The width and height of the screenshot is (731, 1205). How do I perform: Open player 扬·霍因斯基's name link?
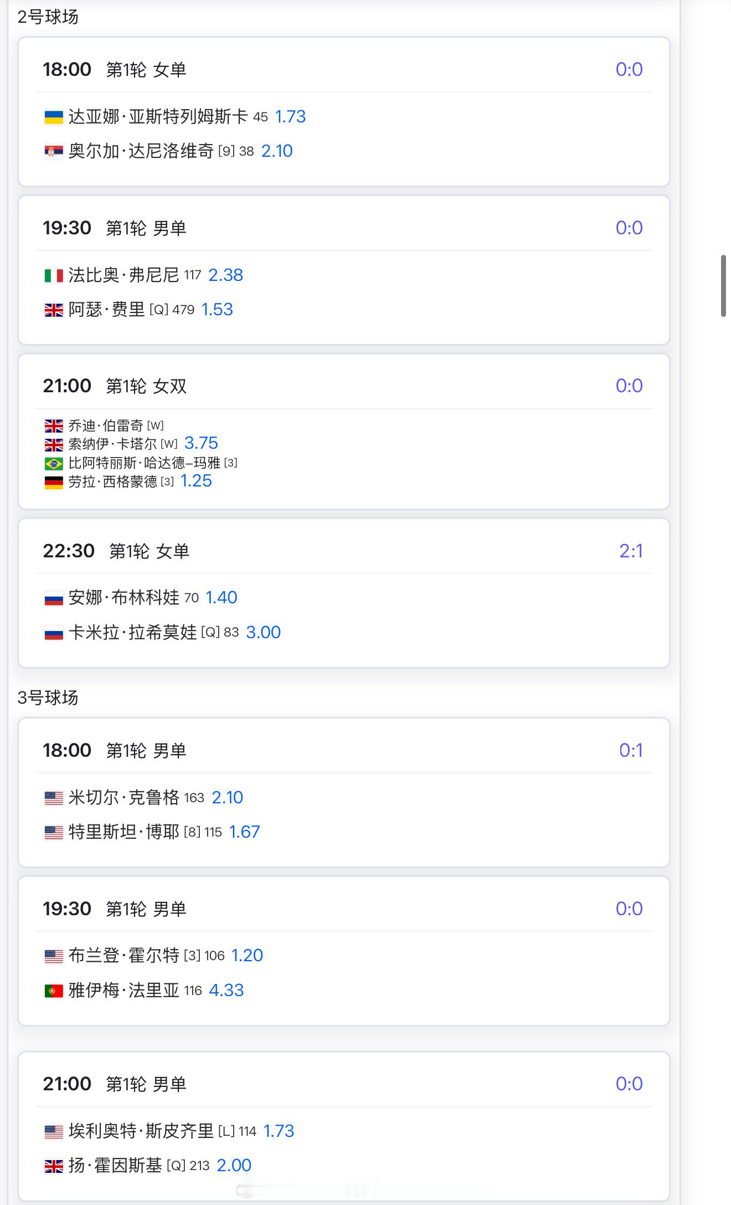click(115, 1166)
